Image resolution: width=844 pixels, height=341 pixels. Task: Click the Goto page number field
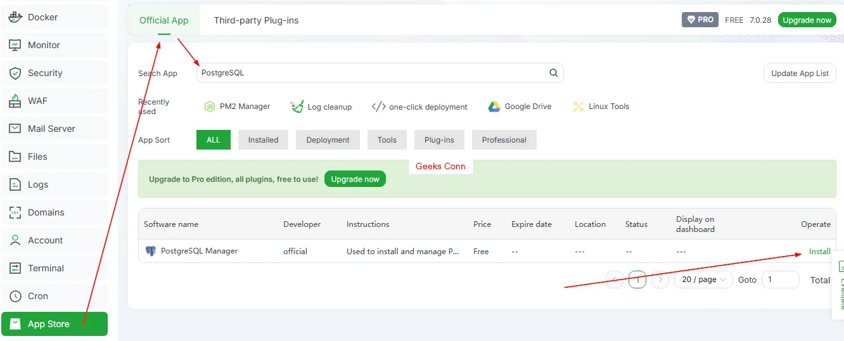pyautogui.click(x=780, y=280)
